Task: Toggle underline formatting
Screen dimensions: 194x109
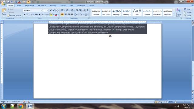Action: click(x=31, y=15)
